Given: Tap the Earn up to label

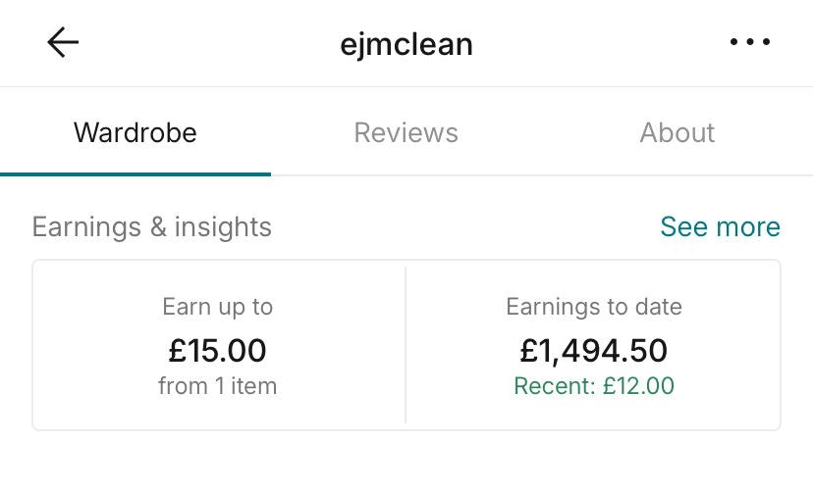Looking at the screenshot, I should [x=218, y=307].
